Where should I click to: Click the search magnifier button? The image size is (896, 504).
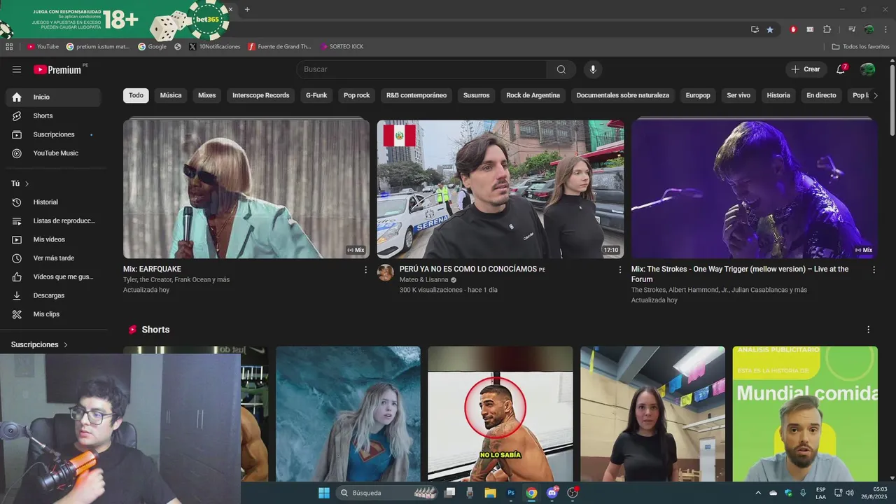(561, 69)
